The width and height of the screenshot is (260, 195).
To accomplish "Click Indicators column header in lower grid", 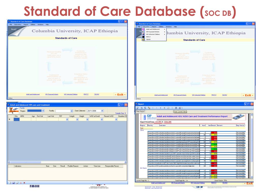I will point(18,166).
